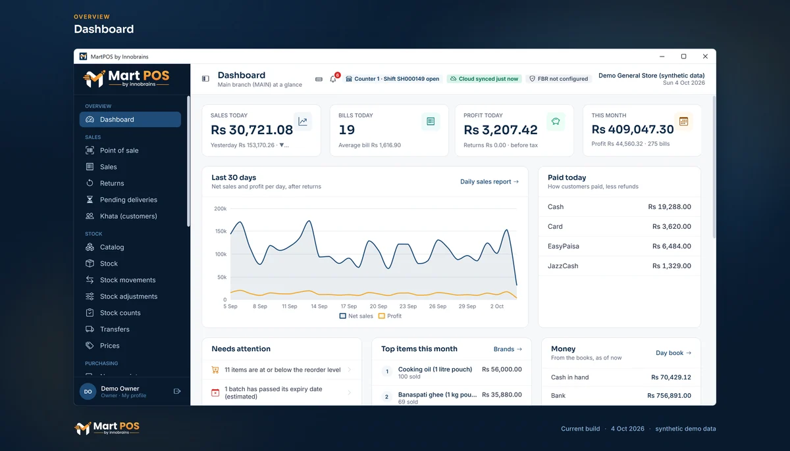Click the Returns circular arrow icon

pos(90,183)
